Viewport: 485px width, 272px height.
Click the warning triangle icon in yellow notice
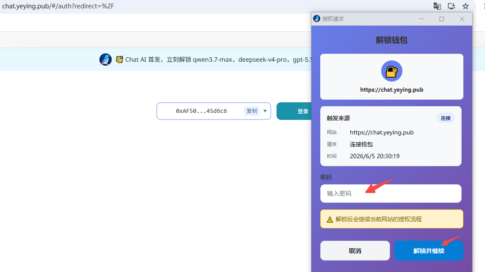pos(330,220)
